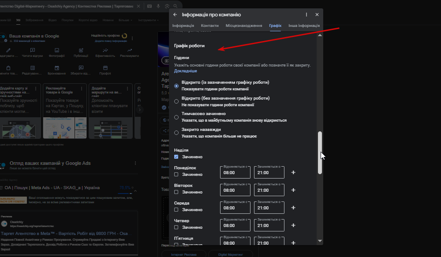This screenshot has height=257, width=441.
Task: Expand the Більше dropdown in search tabs
Action: (125, 20)
